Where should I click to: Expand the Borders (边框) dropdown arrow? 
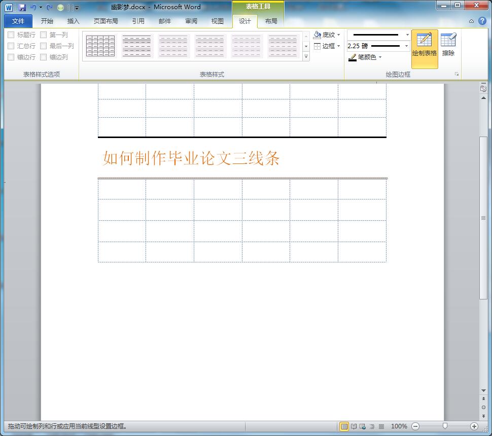tap(338, 46)
